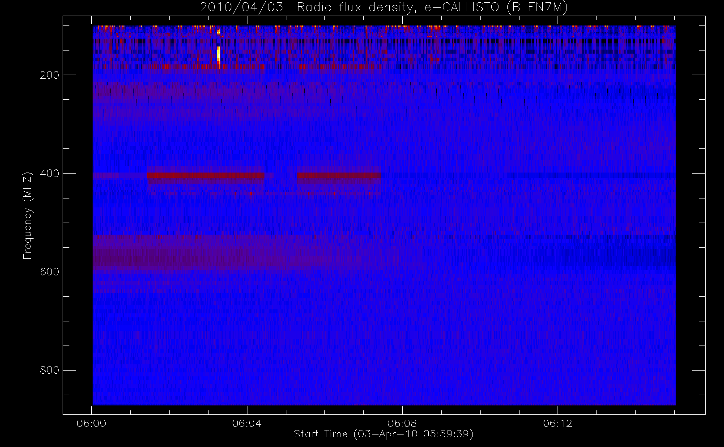Select the 'Frequency (MHz)' axis label
The width and height of the screenshot is (724, 447).
(x=28, y=215)
